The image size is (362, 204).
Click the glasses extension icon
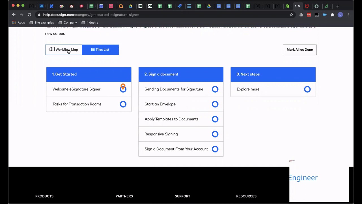[317, 15]
